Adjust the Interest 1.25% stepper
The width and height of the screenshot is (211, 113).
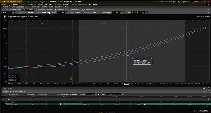click(x=96, y=94)
